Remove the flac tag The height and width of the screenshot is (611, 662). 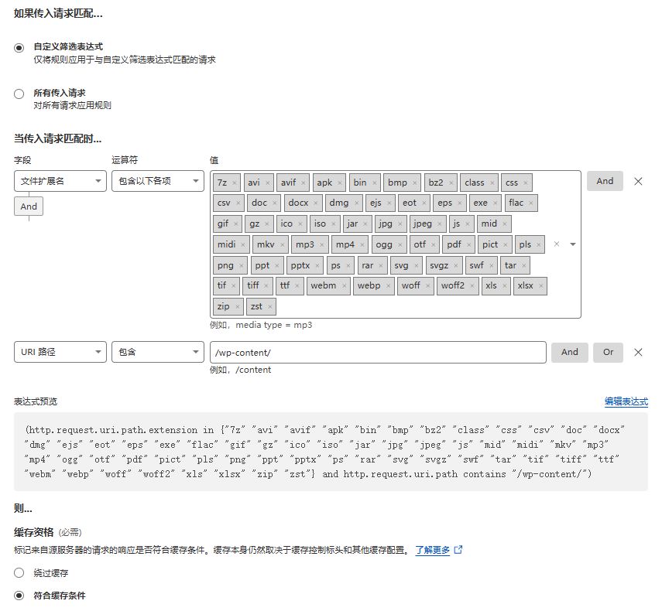[531, 203]
